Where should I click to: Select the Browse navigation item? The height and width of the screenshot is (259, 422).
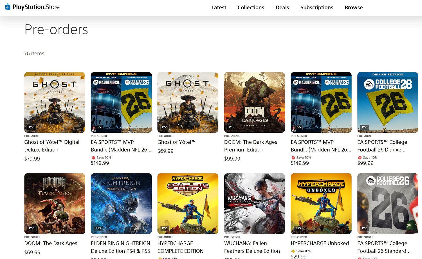pos(354,8)
